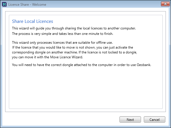The width and height of the screenshot is (171, 128).
Task: Cancel the Licence Share wizard
Action: pyautogui.click(x=154, y=119)
